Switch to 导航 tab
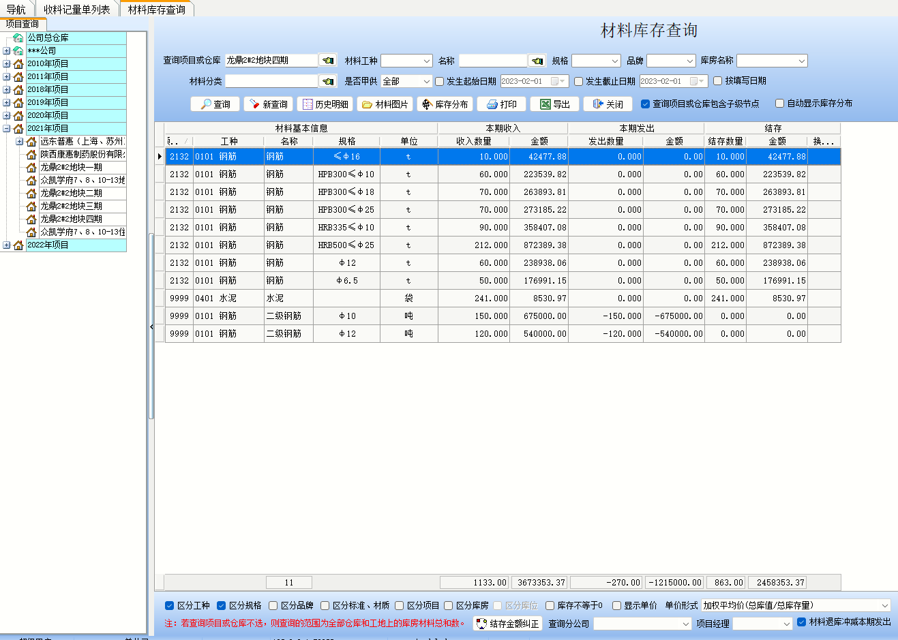Image resolution: width=898 pixels, height=640 pixels. coord(16,10)
